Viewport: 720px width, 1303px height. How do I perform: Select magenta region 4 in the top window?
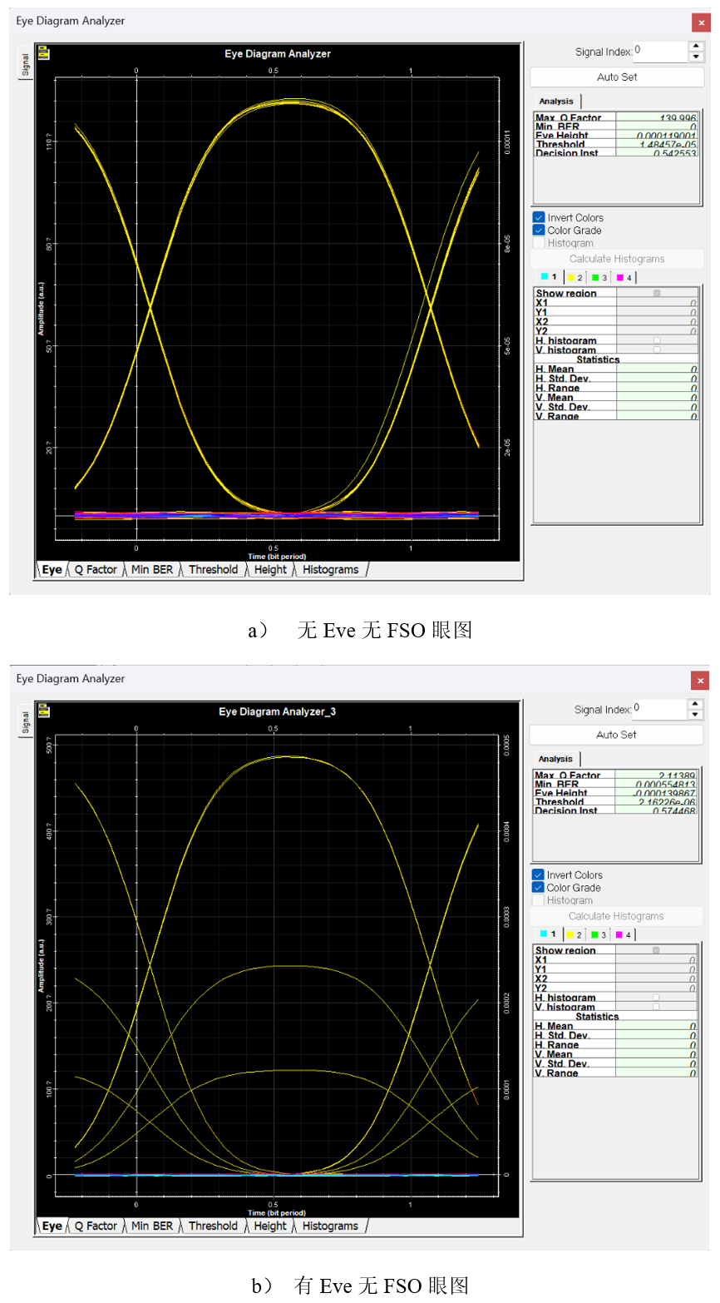[x=624, y=277]
